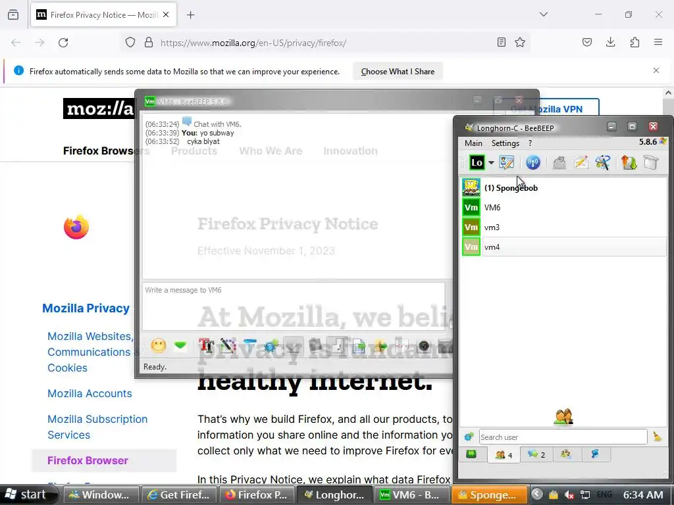Open edit profile icon in BeeBEEP toolbar

(507, 163)
